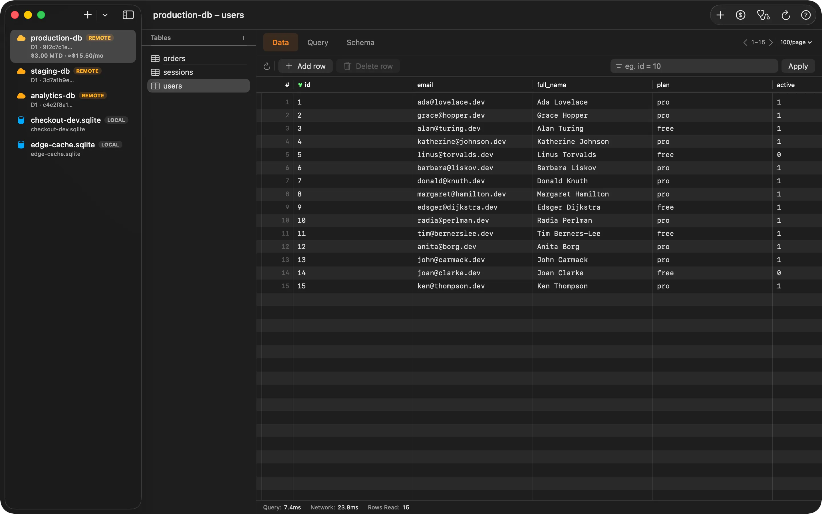822x514 pixels.
Task: Click the plan column header
Action: pos(712,85)
